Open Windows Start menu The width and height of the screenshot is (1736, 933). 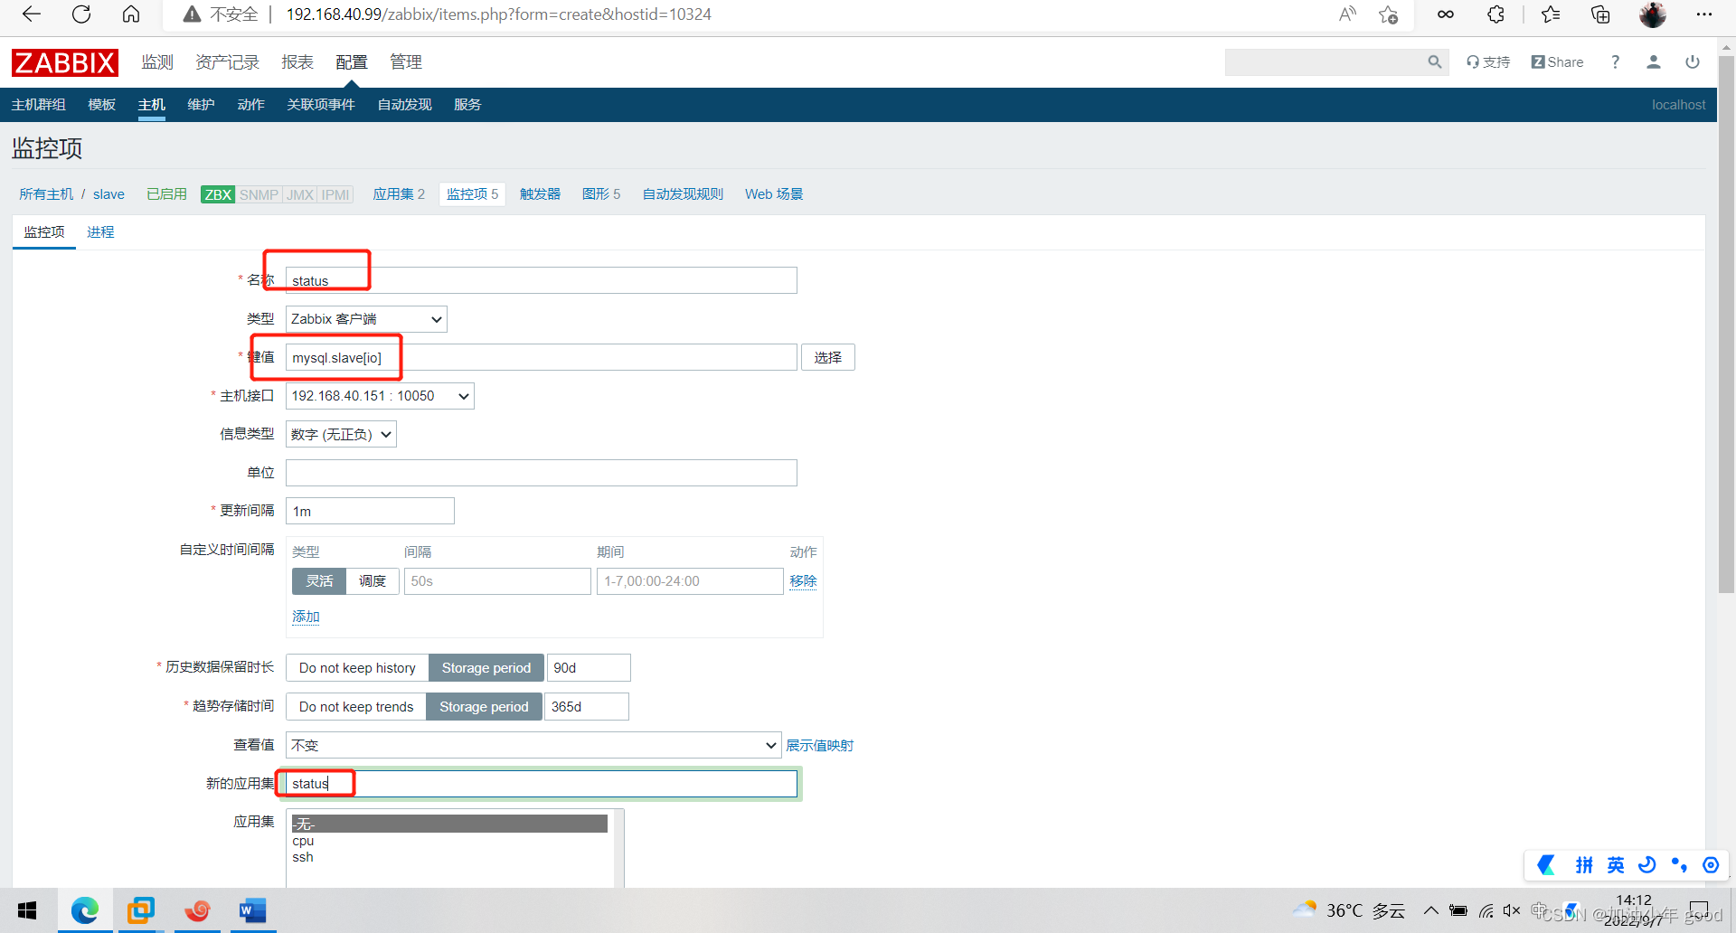[27, 910]
